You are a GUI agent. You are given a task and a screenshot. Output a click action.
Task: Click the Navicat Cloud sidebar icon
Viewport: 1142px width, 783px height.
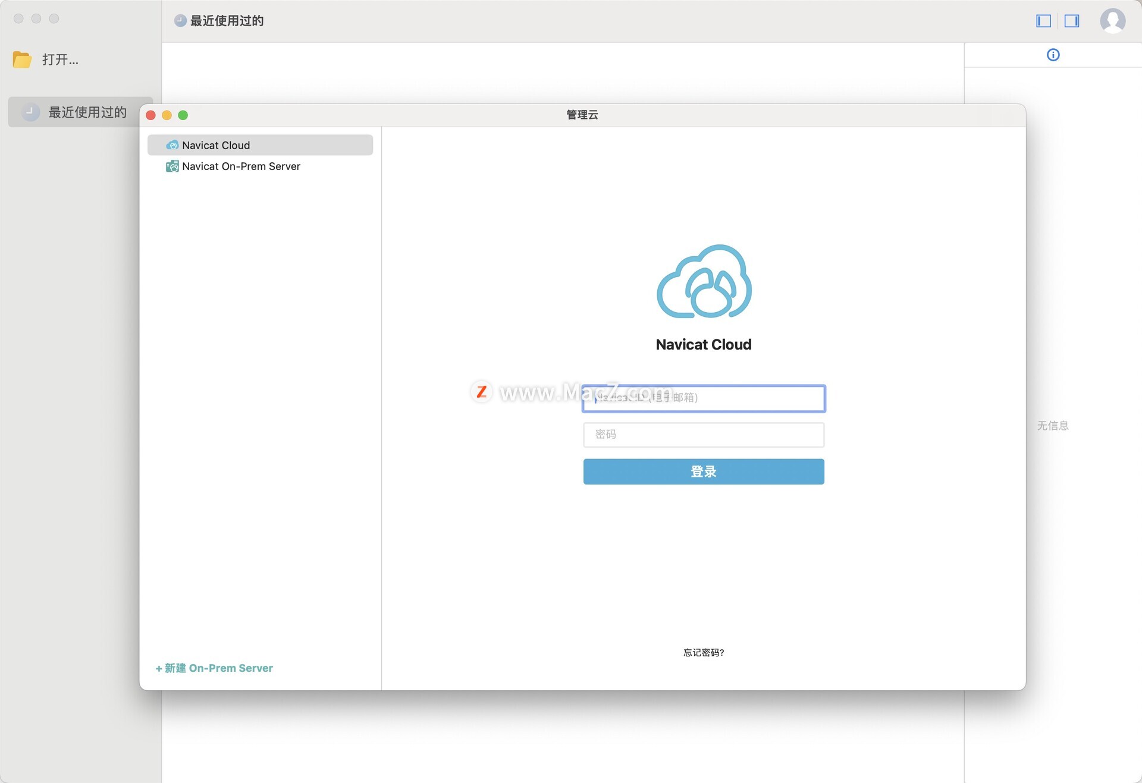tap(172, 145)
